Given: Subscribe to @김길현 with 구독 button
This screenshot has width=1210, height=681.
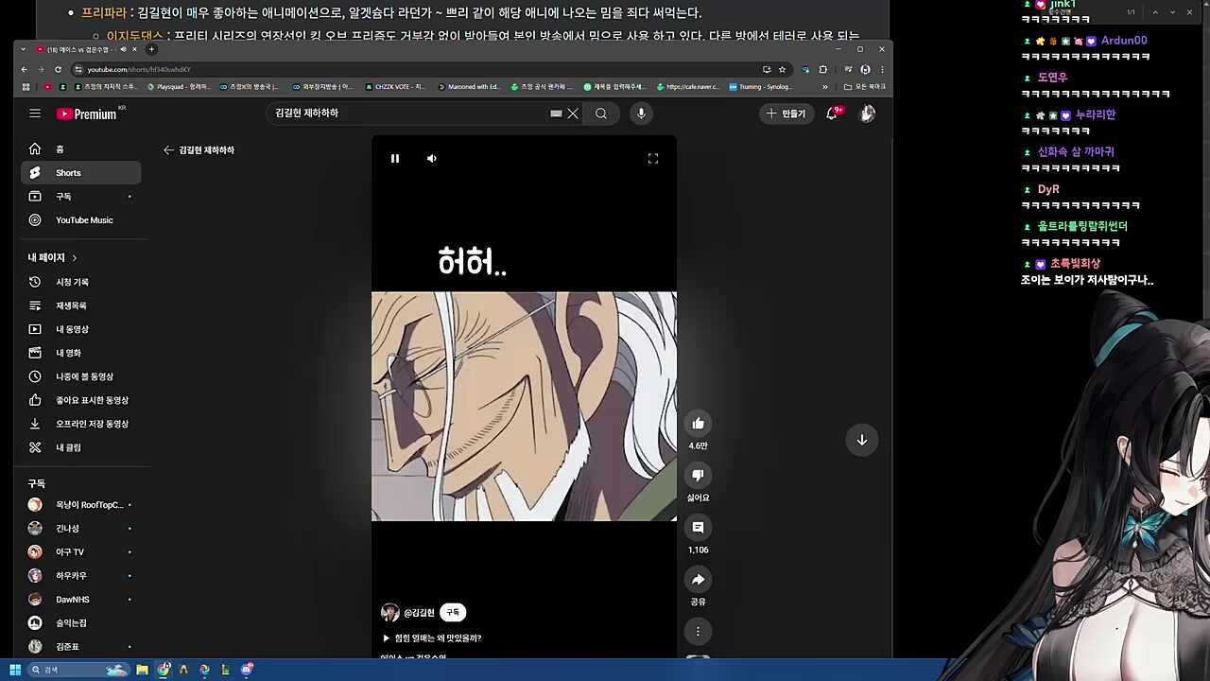Looking at the screenshot, I should pos(453,613).
